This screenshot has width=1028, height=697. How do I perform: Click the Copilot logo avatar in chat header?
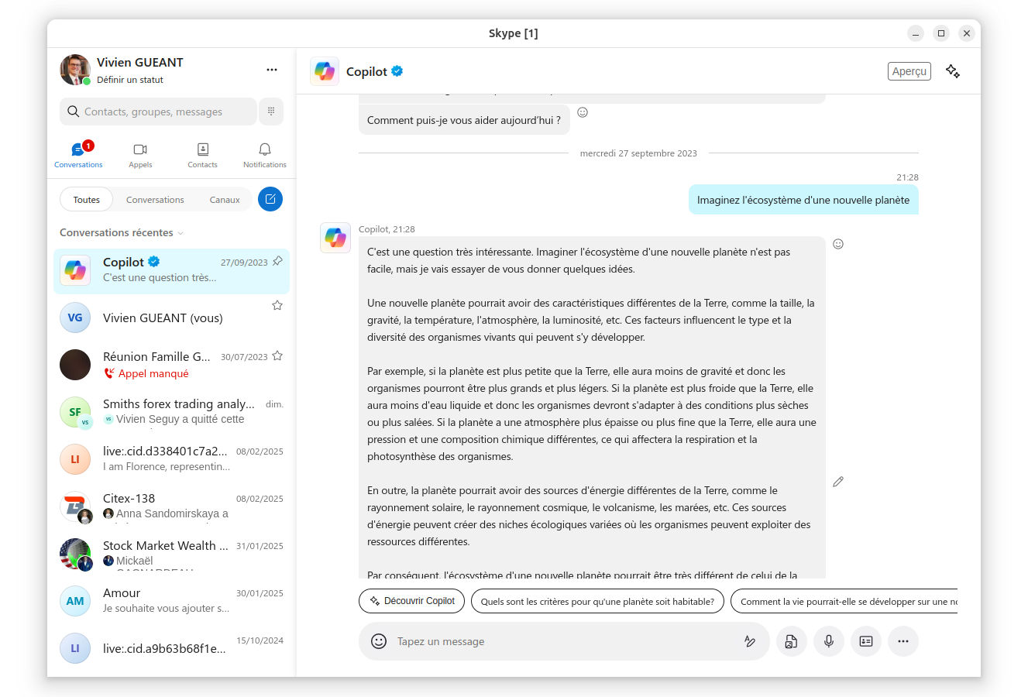point(325,71)
